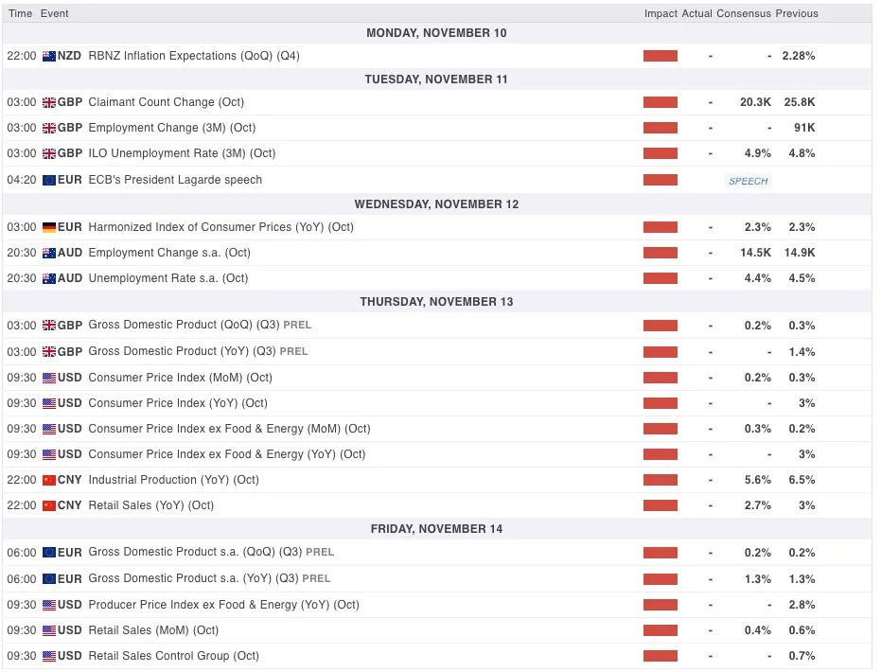Click the China flag next to Industrial Production
This screenshot has height=672, width=881.
tap(49, 480)
